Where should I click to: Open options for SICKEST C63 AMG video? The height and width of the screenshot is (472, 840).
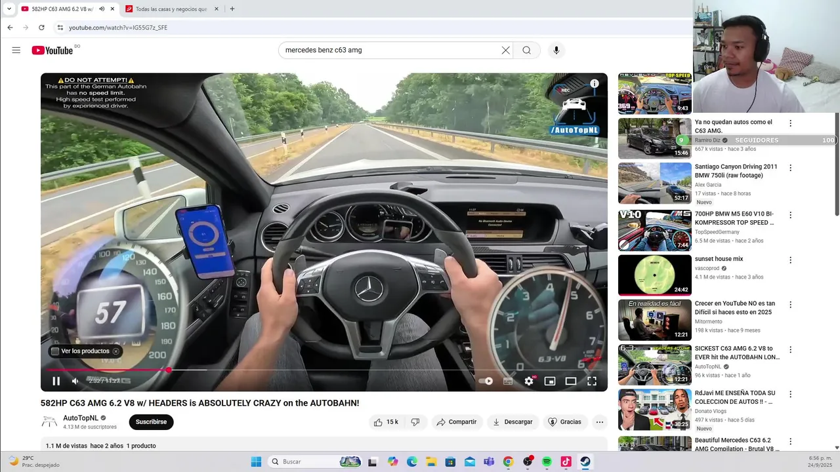pos(790,350)
